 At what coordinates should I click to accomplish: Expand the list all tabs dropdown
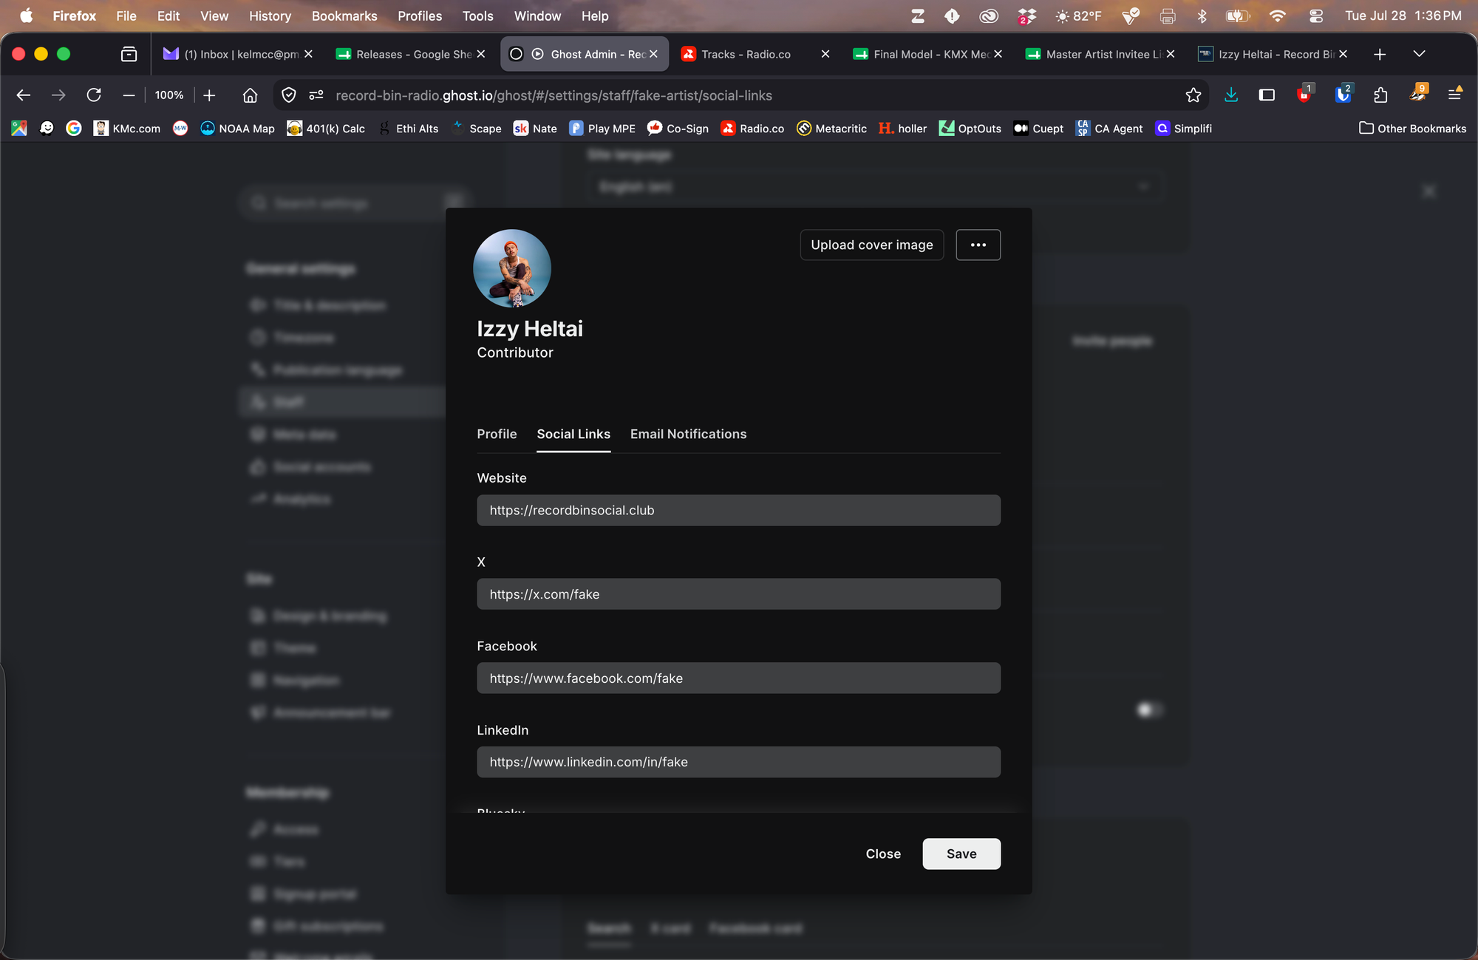click(1419, 54)
